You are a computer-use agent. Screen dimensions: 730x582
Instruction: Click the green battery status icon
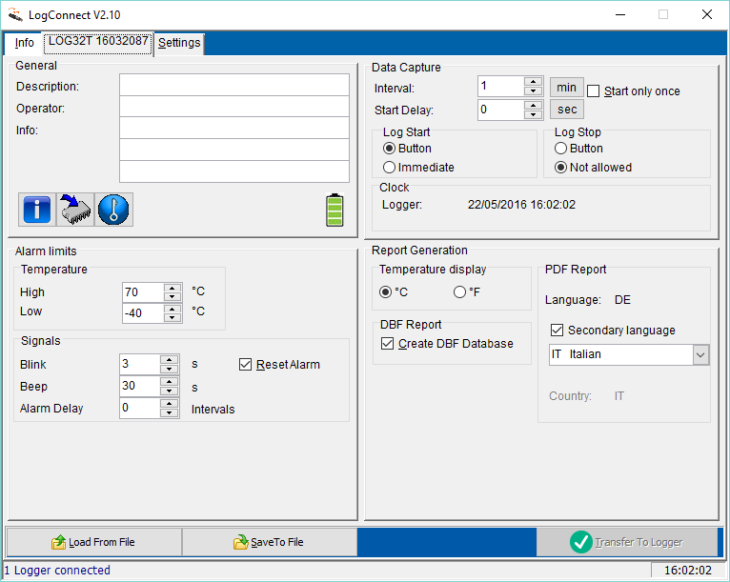click(x=334, y=210)
